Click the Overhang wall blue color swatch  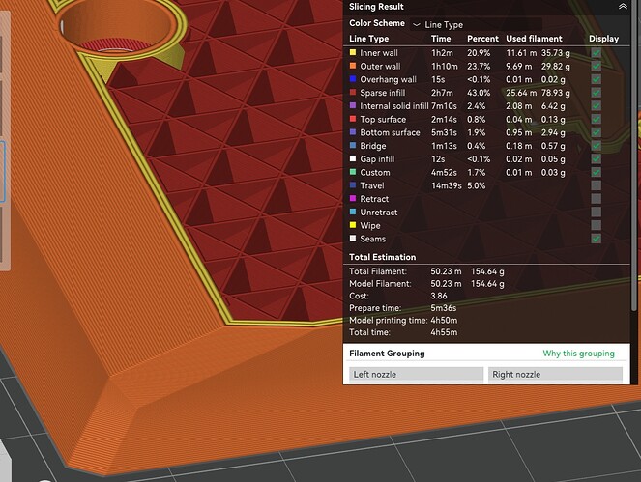pos(353,79)
